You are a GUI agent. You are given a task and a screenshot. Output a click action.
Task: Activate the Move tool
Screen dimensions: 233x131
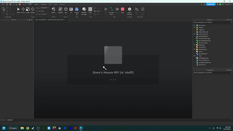[x=23, y=10]
